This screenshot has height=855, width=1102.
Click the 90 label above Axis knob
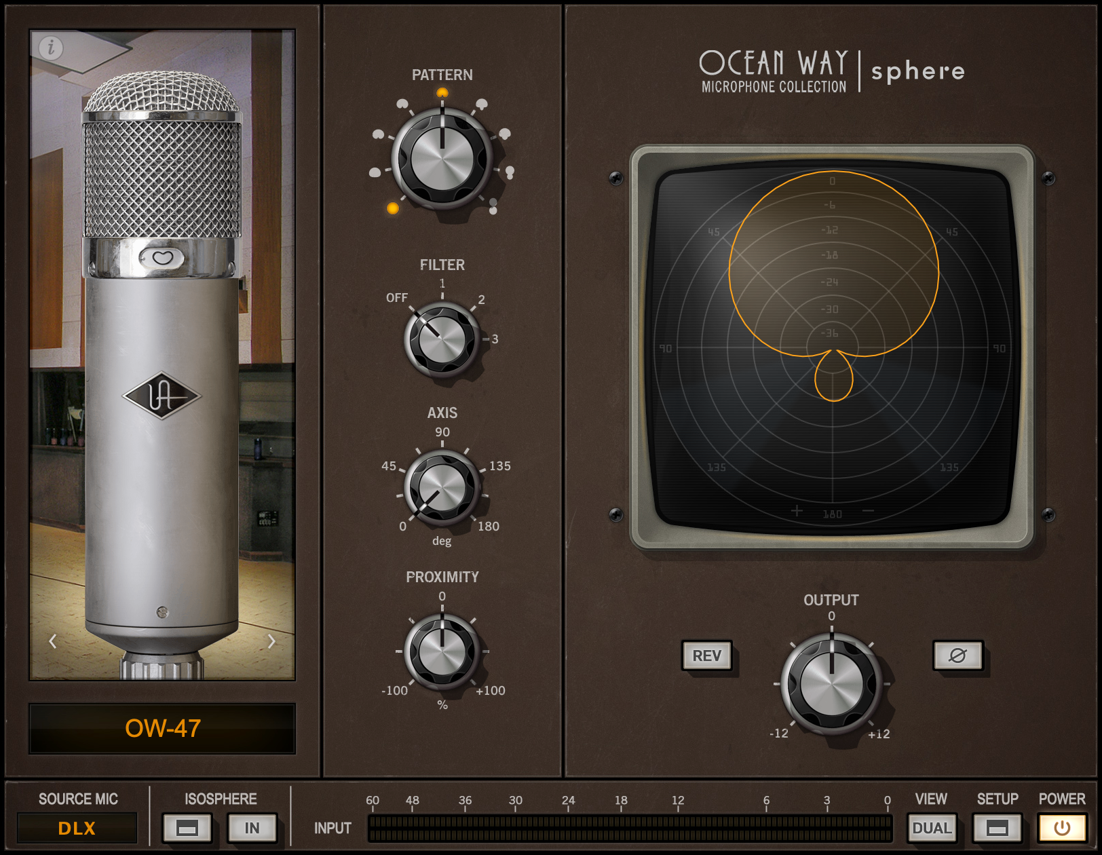(x=442, y=432)
